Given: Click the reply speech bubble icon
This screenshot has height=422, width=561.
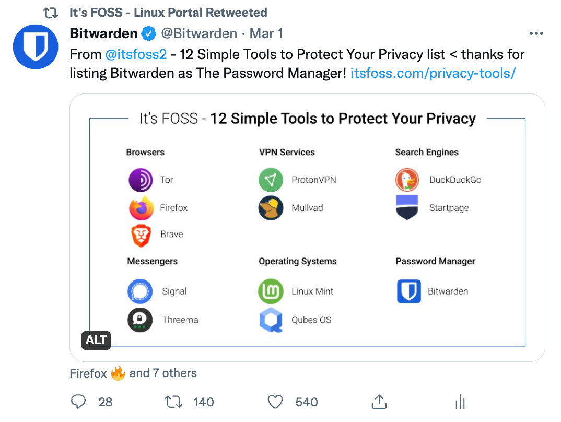Looking at the screenshot, I should pos(78,402).
